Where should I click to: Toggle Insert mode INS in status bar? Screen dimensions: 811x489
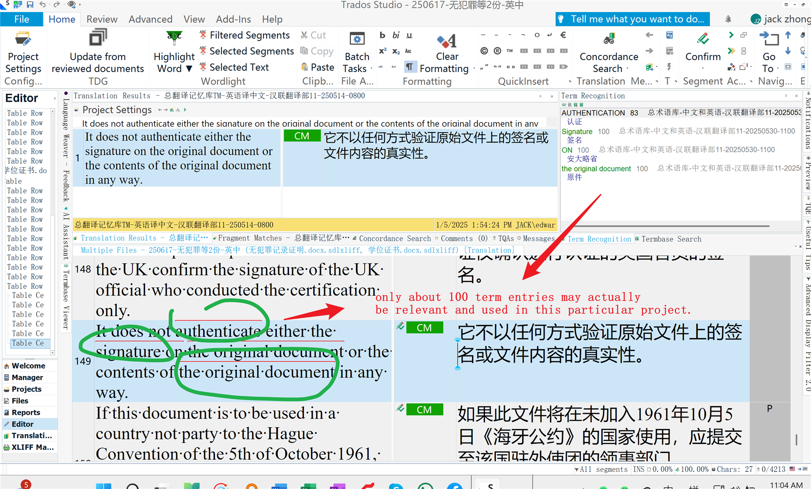pos(638,469)
